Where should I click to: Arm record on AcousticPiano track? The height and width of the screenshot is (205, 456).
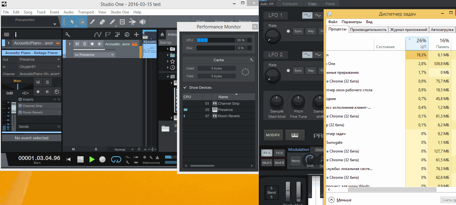92,44
